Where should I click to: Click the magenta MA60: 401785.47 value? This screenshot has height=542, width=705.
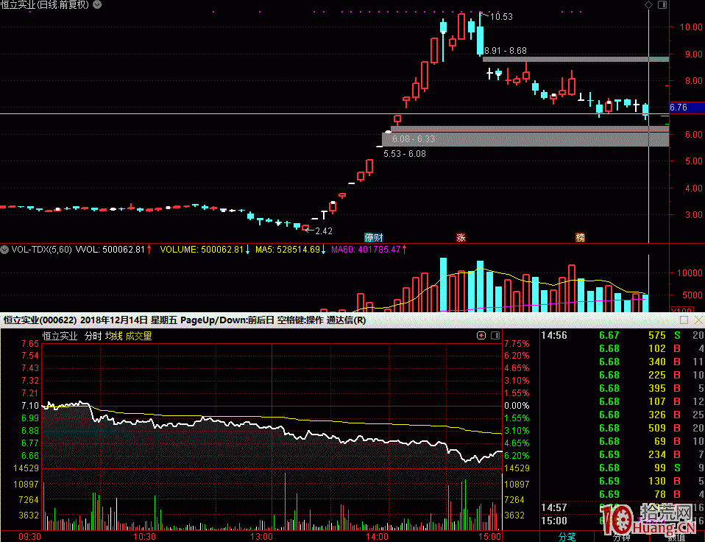coord(366,249)
